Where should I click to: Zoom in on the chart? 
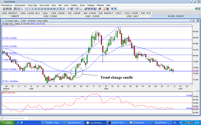click(113, 9)
